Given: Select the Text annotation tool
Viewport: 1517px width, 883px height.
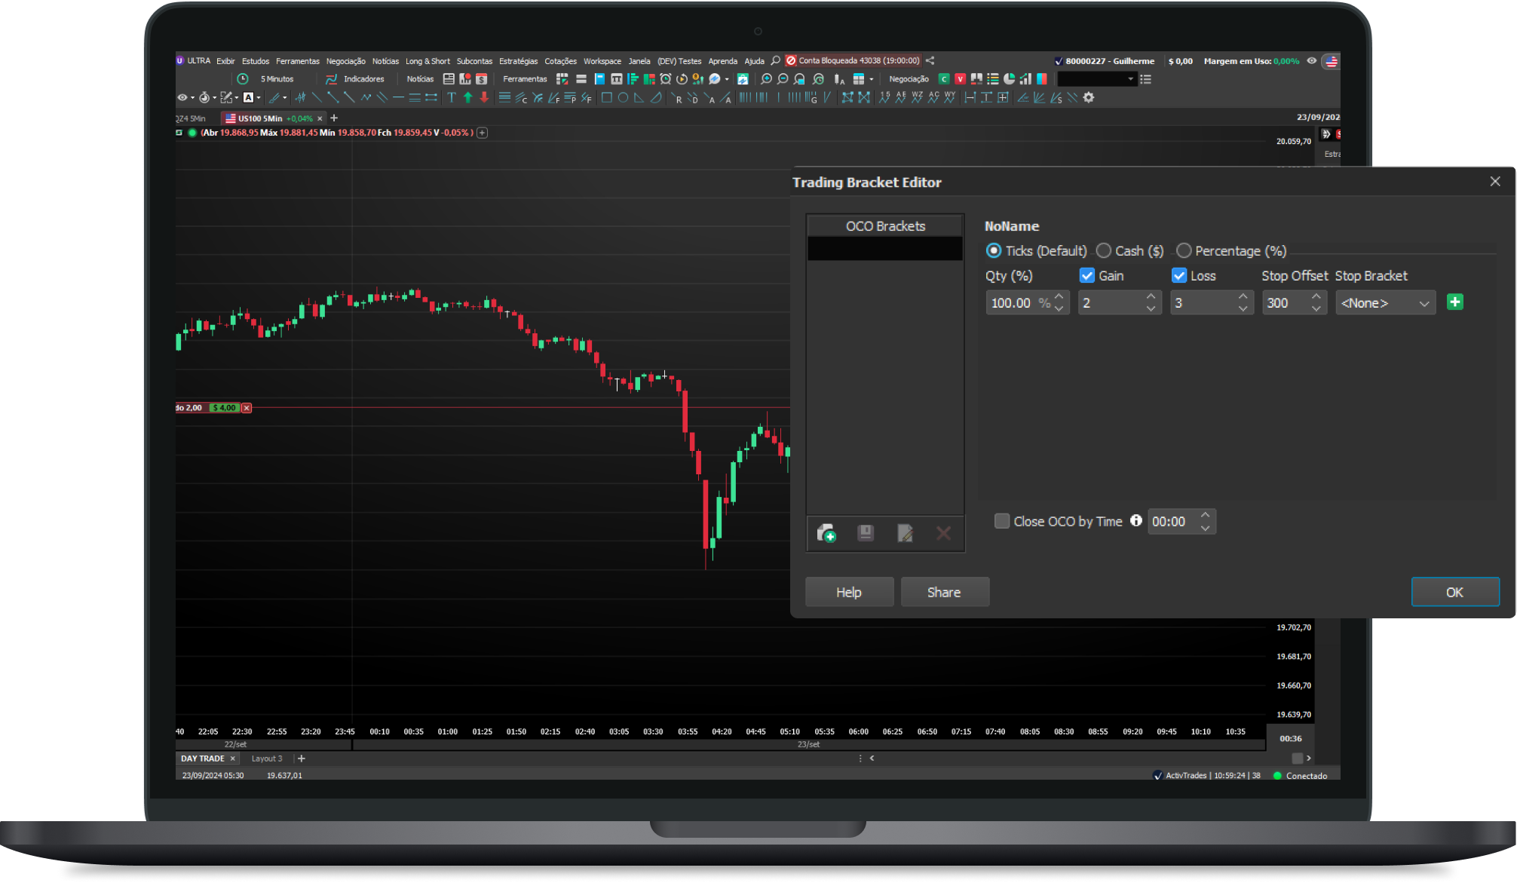Looking at the screenshot, I should [450, 97].
